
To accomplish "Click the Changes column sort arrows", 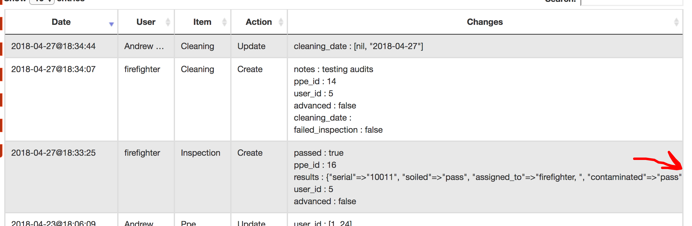I will (x=676, y=22).
